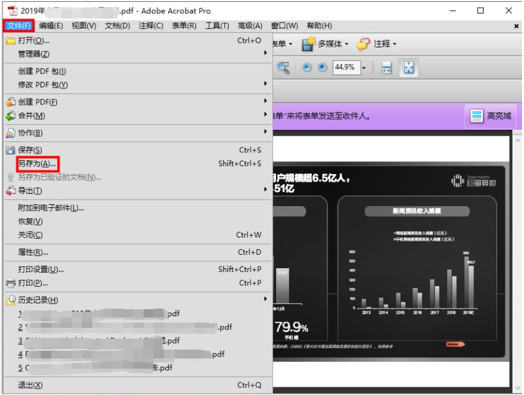The width and height of the screenshot is (524, 395).
Task: Open recent file number 4
Action: [137, 354]
